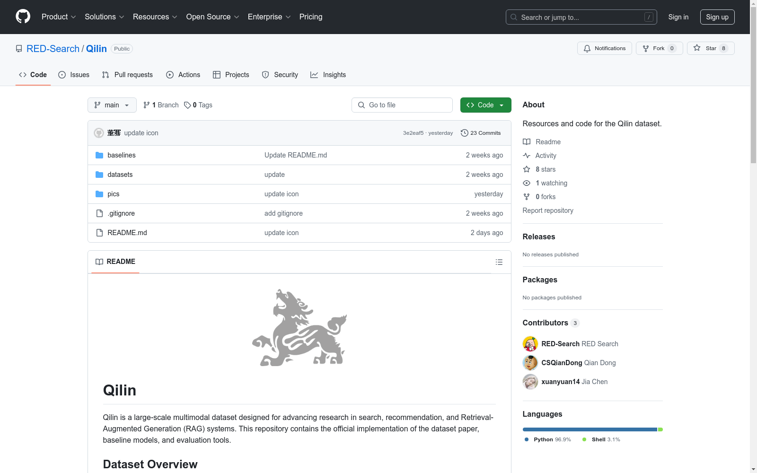Expand the Open Source menu
Viewport: 757px width, 473px height.
point(213,17)
